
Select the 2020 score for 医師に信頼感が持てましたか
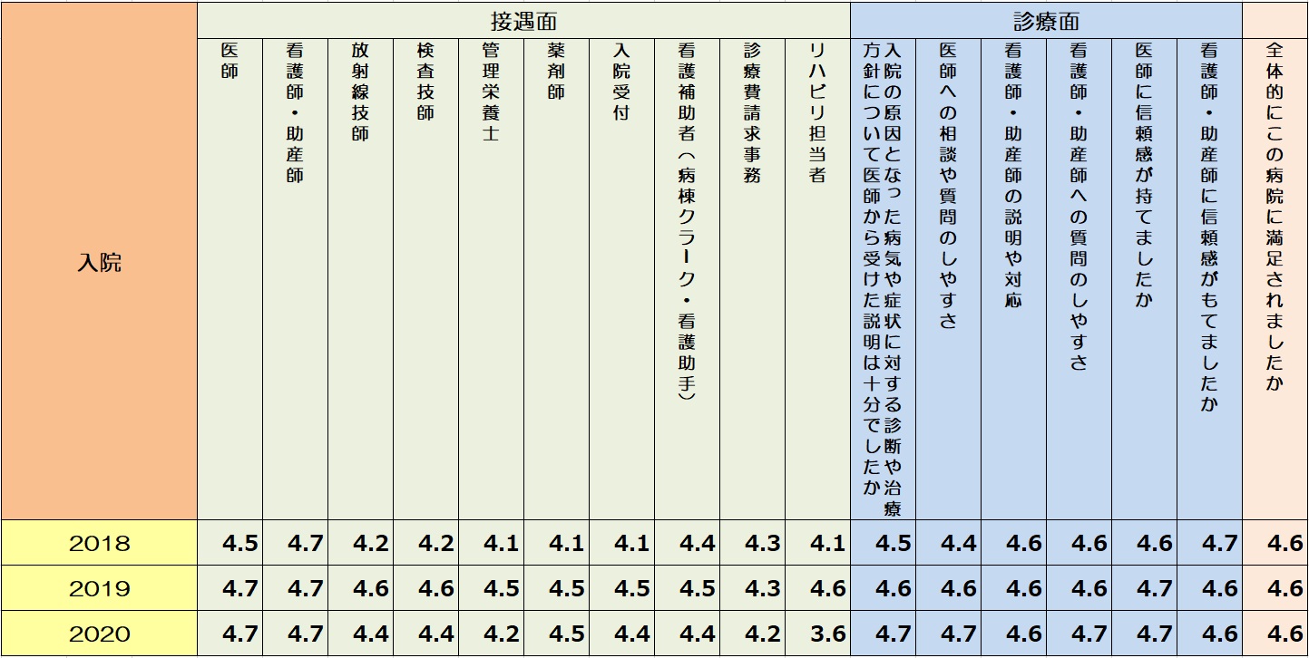(x=1145, y=634)
